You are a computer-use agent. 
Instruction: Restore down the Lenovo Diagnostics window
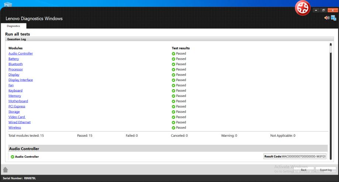(324, 10)
